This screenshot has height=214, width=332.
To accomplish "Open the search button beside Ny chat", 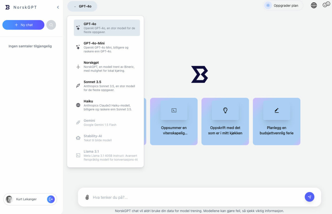I will (51, 25).
